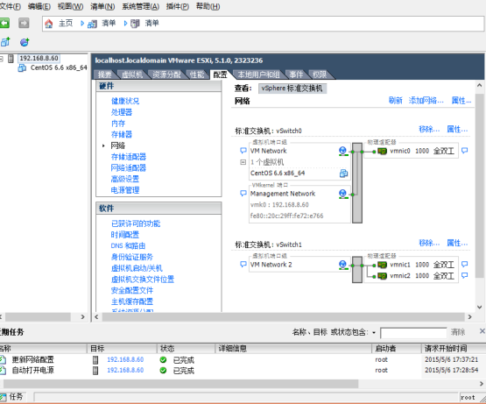Click Management Network globe icon

click(342, 194)
